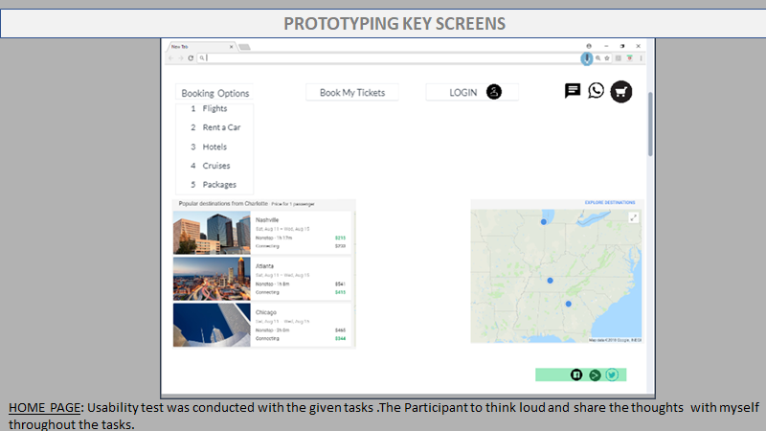Click the user profile icon beside LOGIN

coord(494,92)
